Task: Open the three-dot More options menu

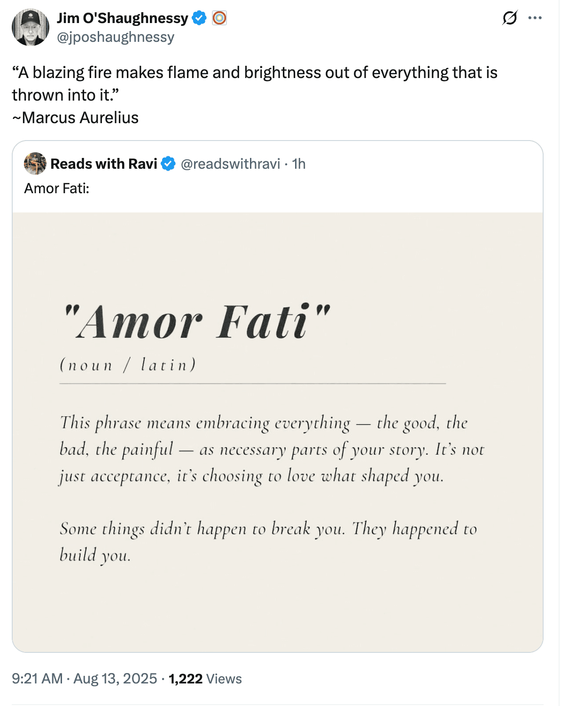Action: click(x=535, y=18)
